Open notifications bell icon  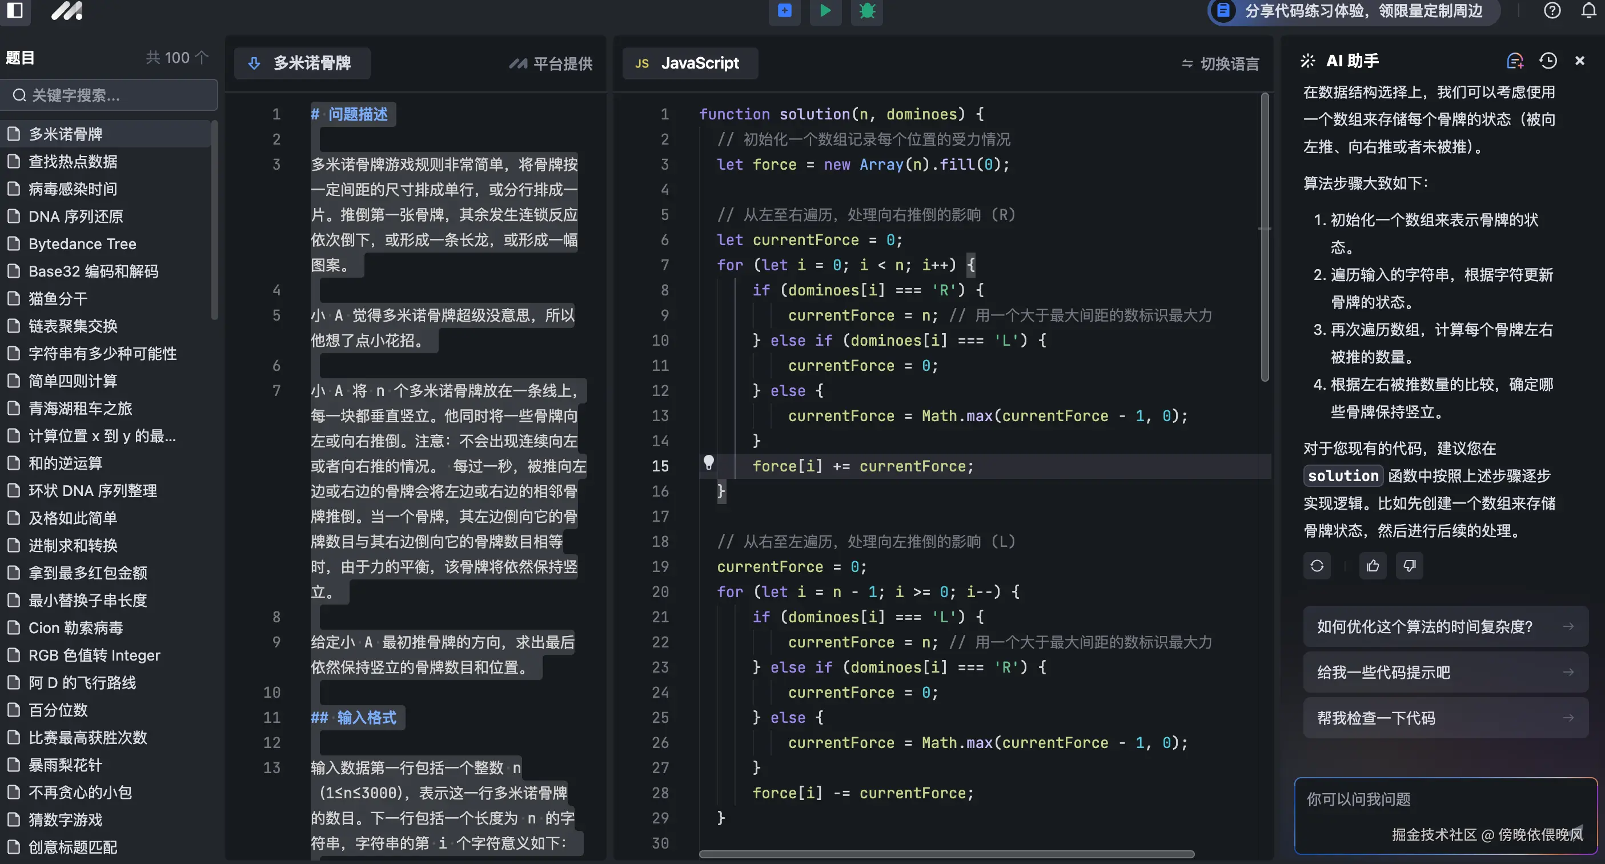click(x=1588, y=11)
